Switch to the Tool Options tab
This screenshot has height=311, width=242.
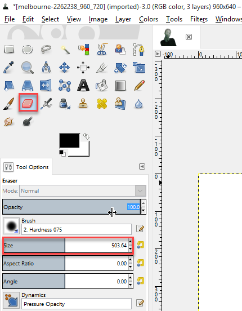pos(26,167)
